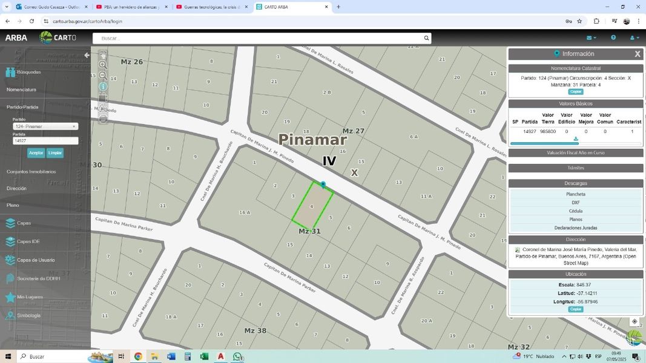Click the search magnifier in Buscar bar
The width and height of the screenshot is (646, 363).
[426, 38]
